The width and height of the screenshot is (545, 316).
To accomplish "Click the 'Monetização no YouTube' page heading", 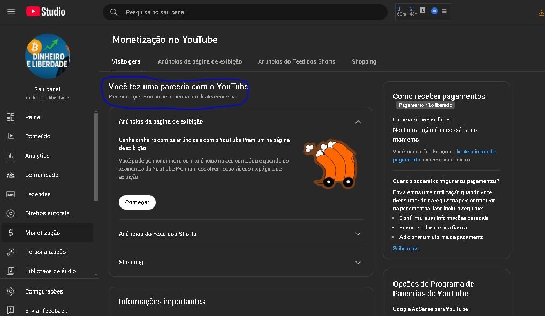I will click(165, 40).
